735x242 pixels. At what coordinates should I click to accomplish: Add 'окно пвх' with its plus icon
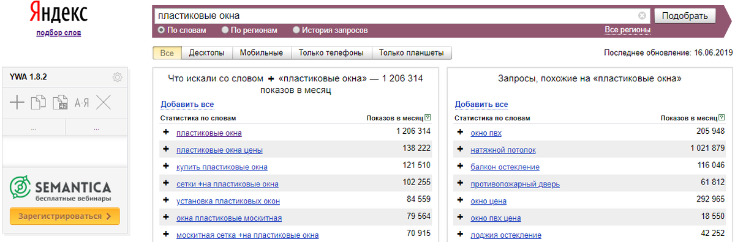click(x=460, y=133)
